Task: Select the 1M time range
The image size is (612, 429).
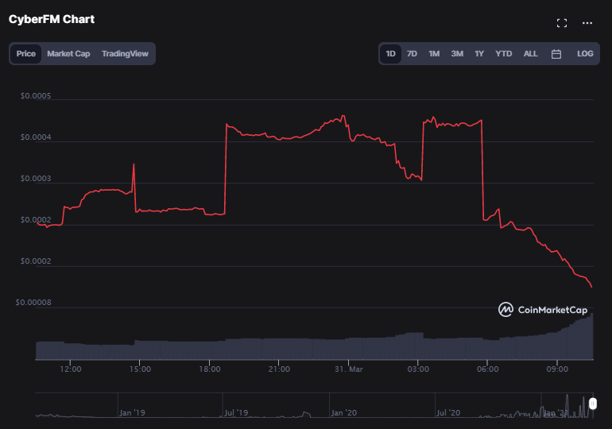Action: pos(434,54)
